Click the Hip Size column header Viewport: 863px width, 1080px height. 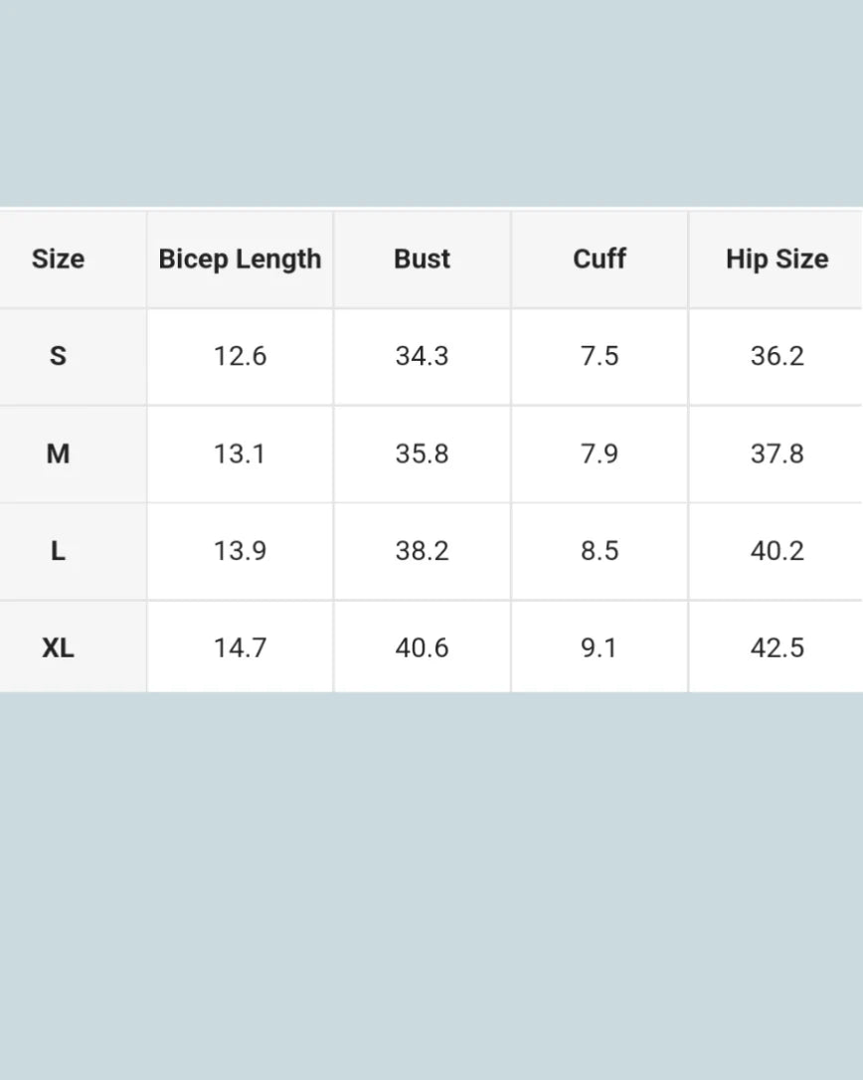[x=777, y=259]
